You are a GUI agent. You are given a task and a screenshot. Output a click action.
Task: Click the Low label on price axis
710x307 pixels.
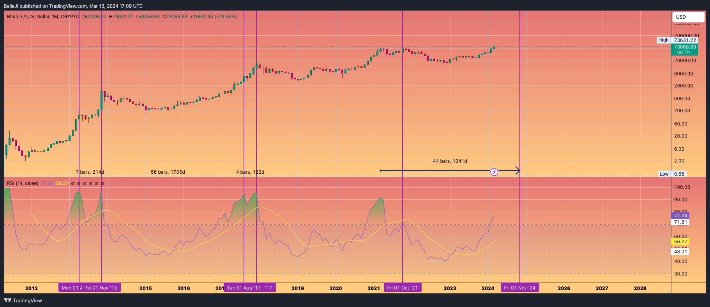pyautogui.click(x=664, y=174)
